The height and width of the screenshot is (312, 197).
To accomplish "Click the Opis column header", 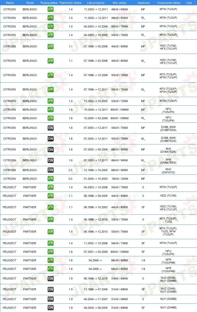I will click(x=189, y=3).
